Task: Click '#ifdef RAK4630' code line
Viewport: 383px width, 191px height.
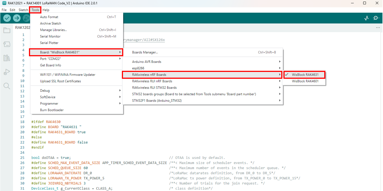Action: pyautogui.click(x=46, y=122)
